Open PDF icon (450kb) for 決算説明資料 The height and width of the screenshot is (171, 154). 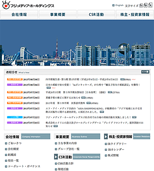click(x=88, y=103)
